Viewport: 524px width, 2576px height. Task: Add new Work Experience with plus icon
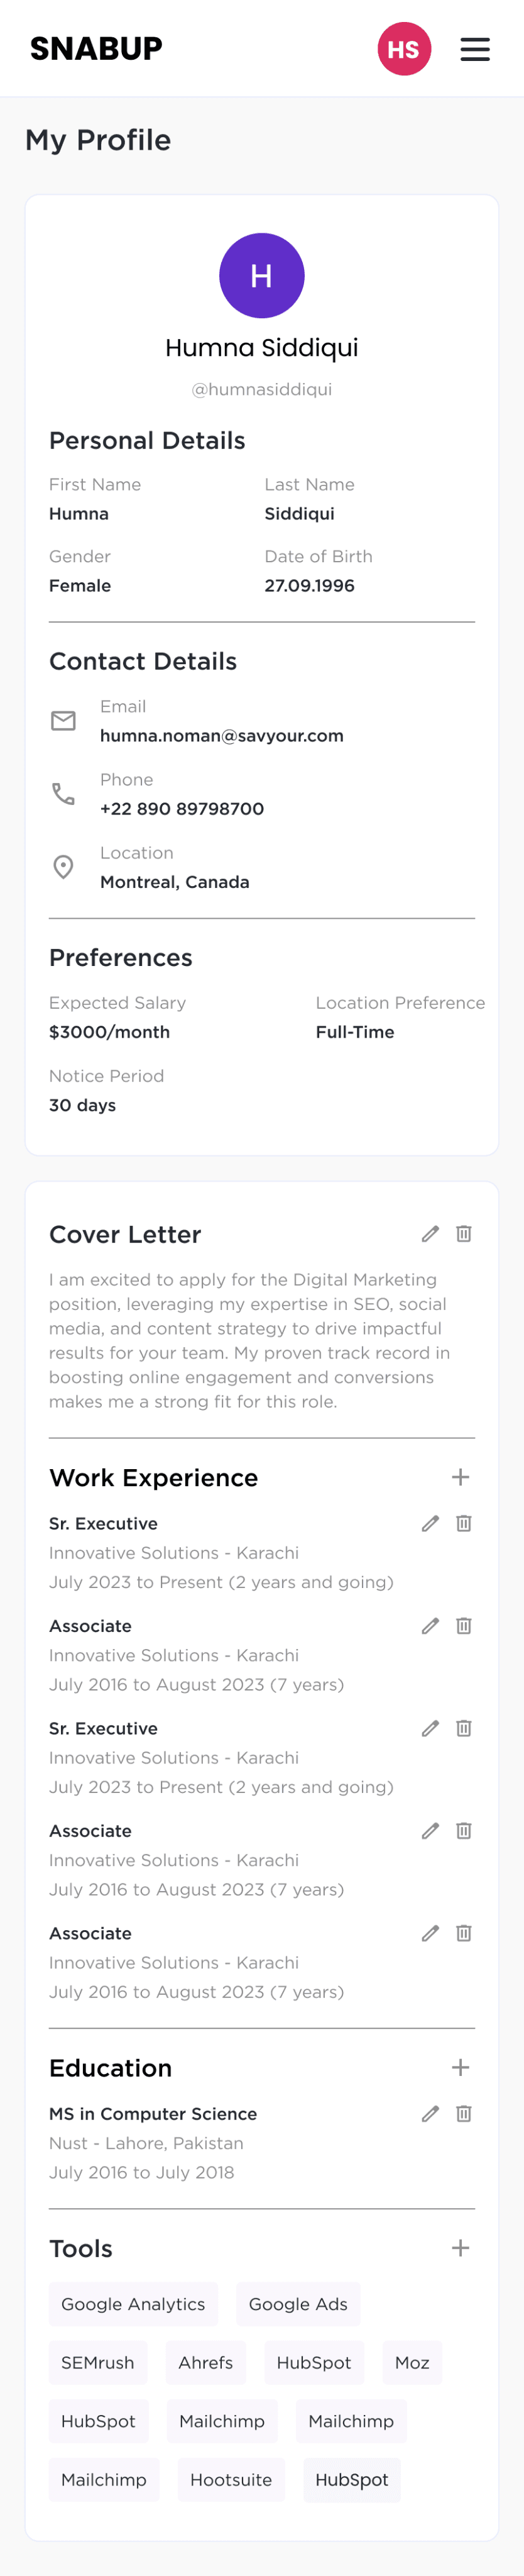pos(461,1477)
